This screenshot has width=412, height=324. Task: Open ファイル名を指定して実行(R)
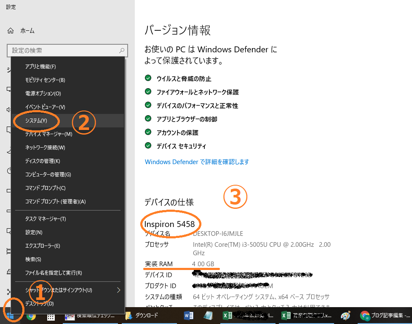pos(68,273)
